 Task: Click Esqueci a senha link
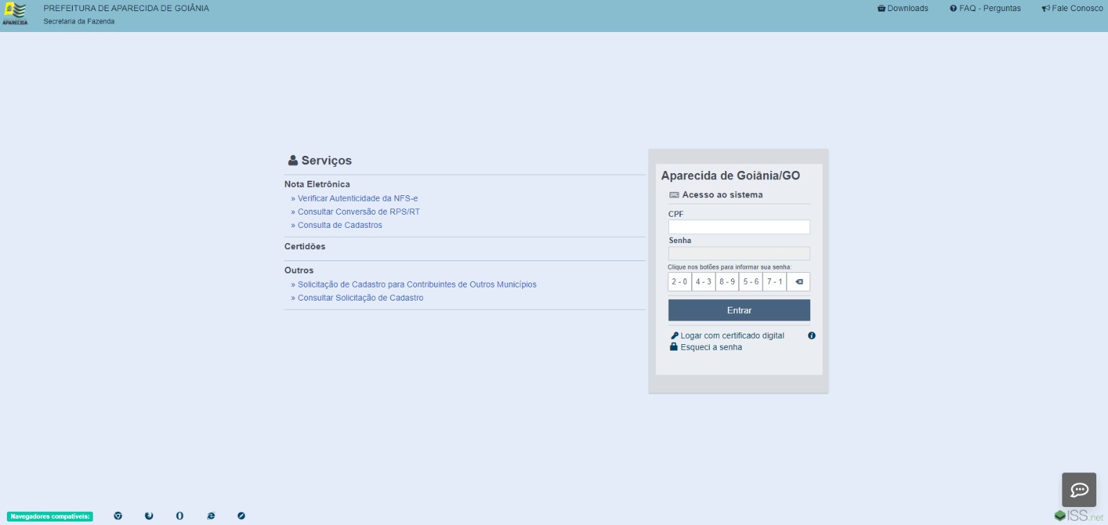tap(711, 348)
